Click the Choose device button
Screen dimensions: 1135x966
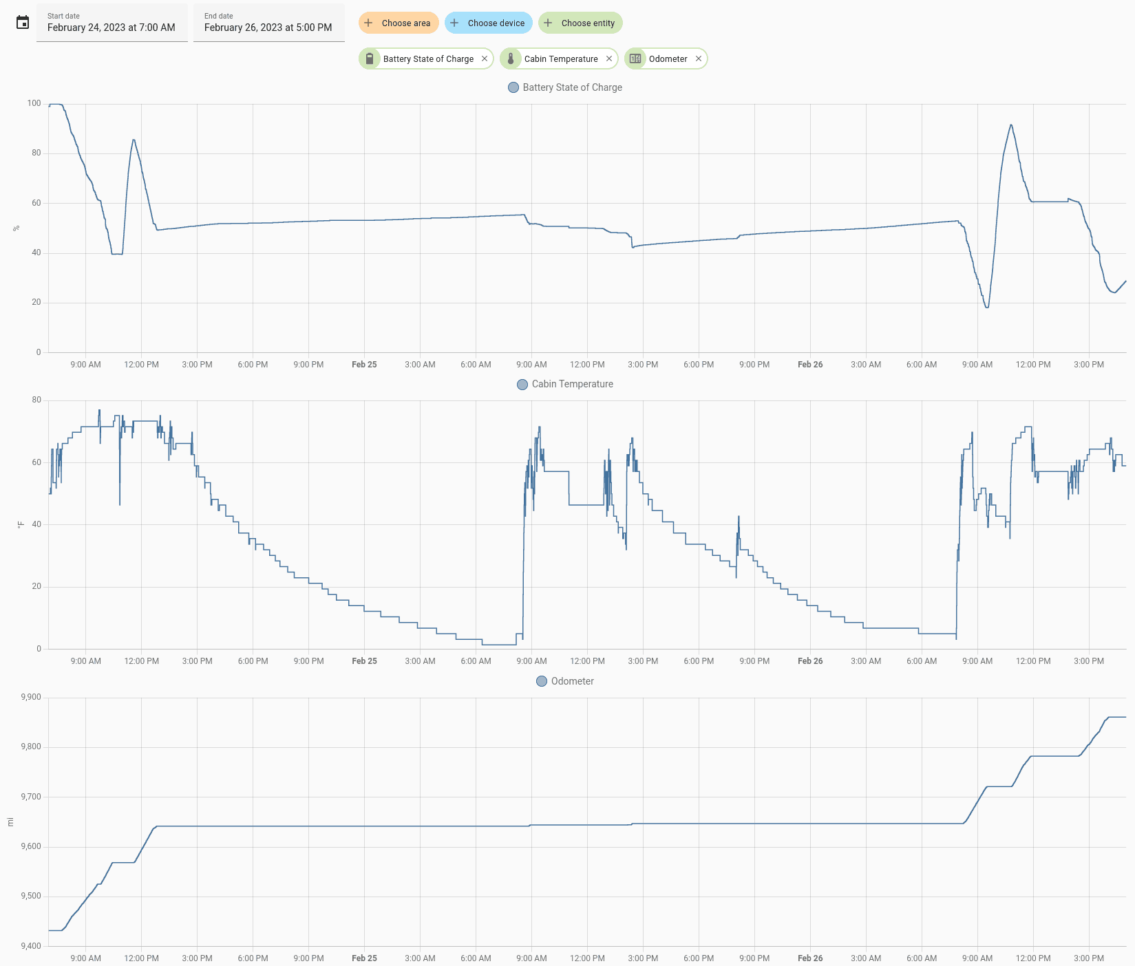(489, 23)
